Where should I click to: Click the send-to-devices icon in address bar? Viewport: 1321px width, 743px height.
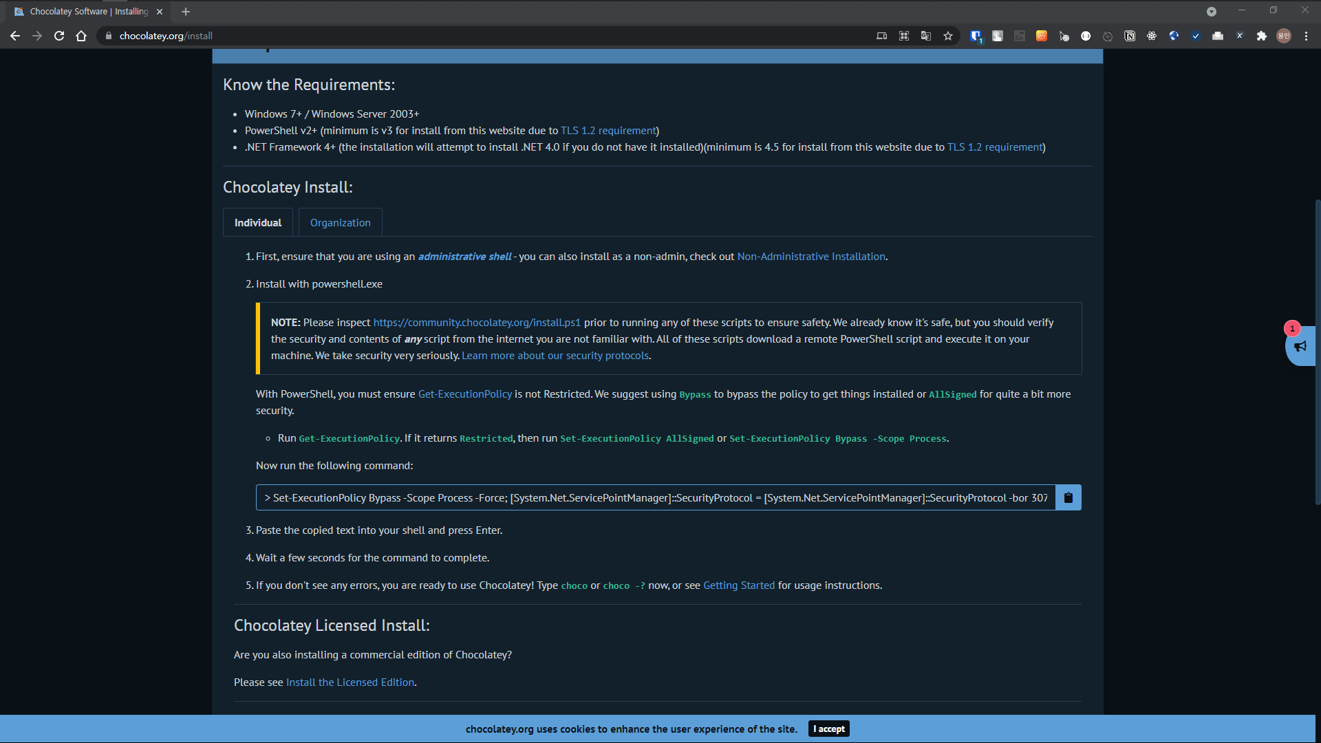click(x=882, y=36)
